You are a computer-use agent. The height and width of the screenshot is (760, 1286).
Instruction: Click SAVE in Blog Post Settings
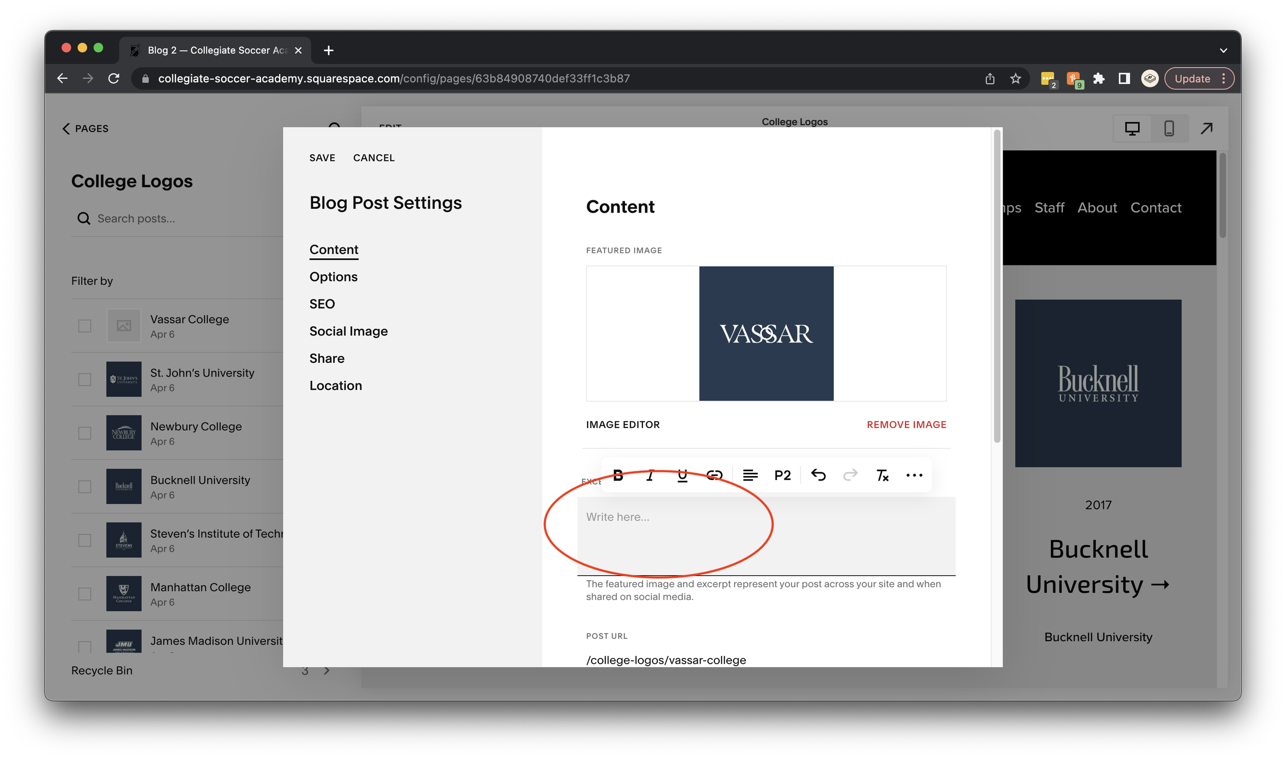pos(322,158)
